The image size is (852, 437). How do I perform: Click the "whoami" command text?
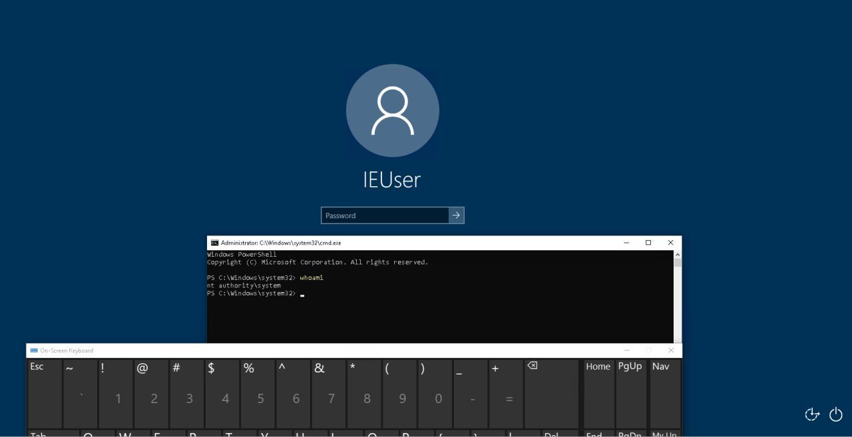point(312,277)
